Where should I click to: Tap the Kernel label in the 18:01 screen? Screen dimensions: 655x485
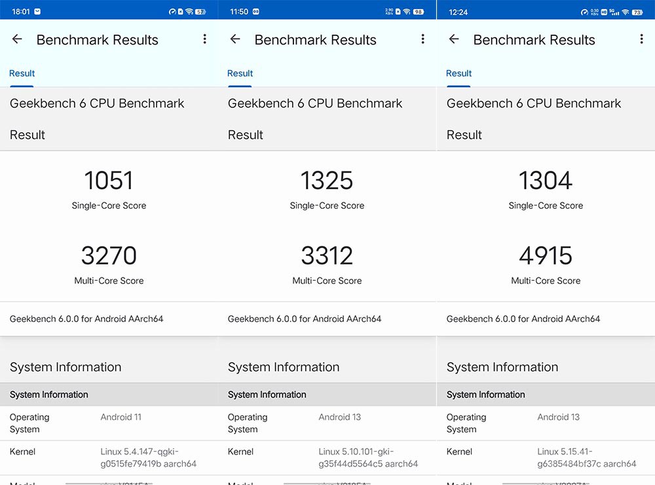22,452
